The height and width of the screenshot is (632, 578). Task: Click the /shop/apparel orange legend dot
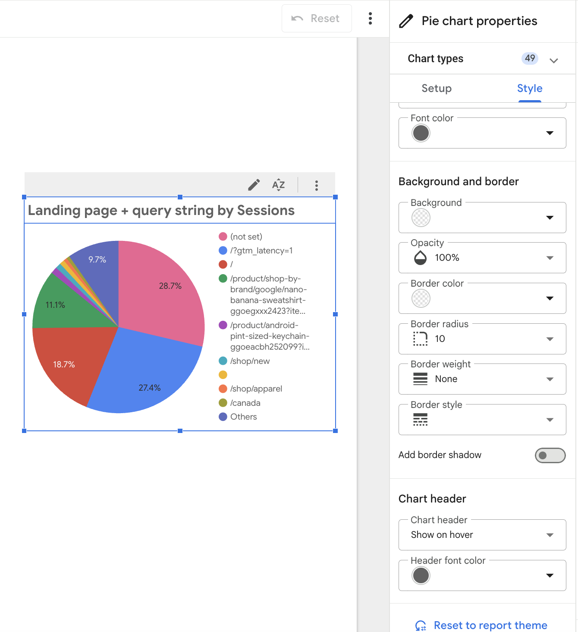[x=223, y=389]
